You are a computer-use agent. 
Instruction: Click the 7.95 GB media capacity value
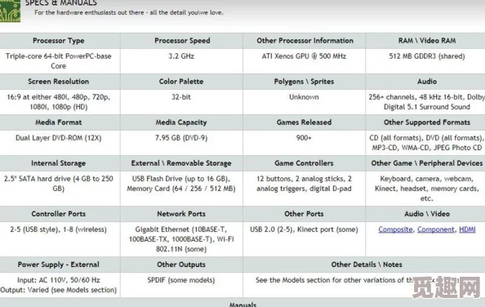tap(181, 138)
